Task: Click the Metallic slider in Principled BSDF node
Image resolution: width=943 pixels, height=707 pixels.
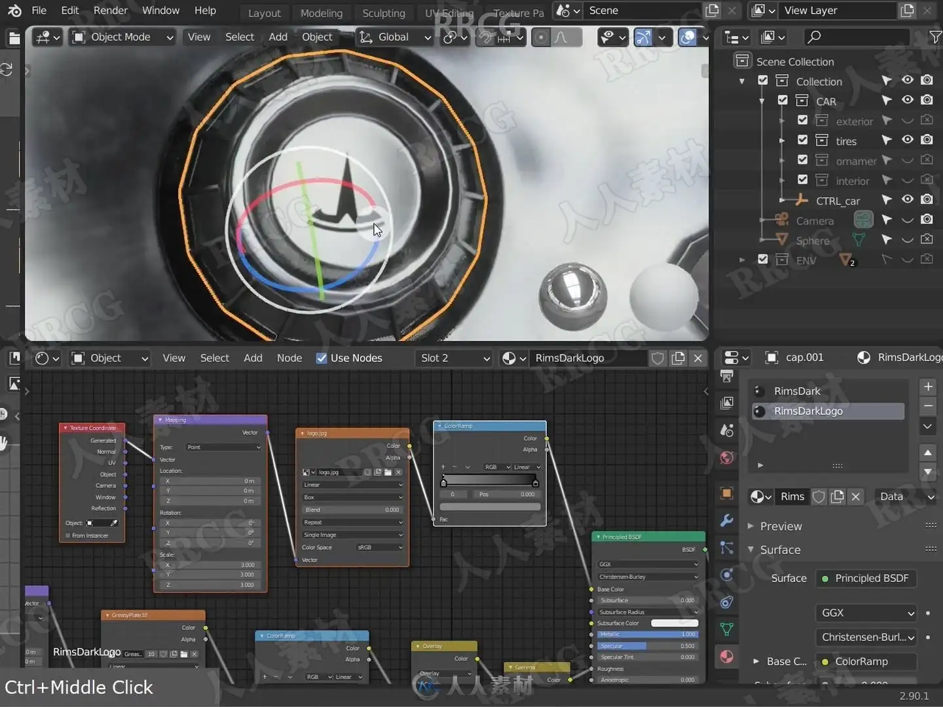Action: coord(647,634)
